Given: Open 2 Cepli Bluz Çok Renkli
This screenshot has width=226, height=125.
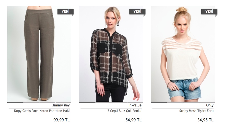Looking at the screenshot, I should coord(124,111).
